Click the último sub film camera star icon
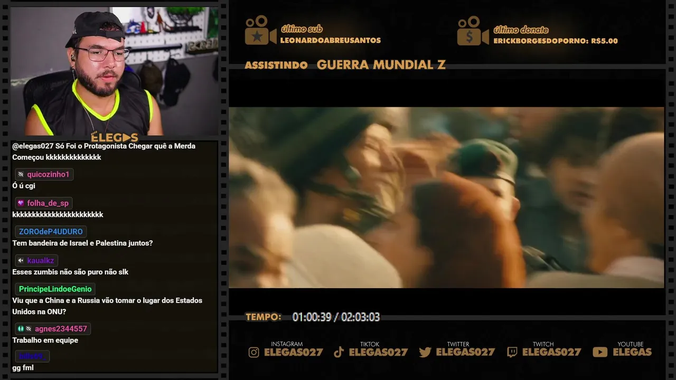Viewport: 676px width, 380px height. click(260, 31)
